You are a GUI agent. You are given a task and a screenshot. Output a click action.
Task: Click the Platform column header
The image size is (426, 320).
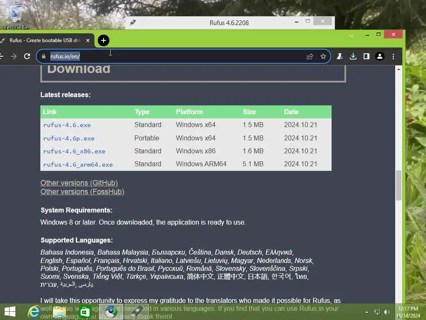(x=189, y=112)
